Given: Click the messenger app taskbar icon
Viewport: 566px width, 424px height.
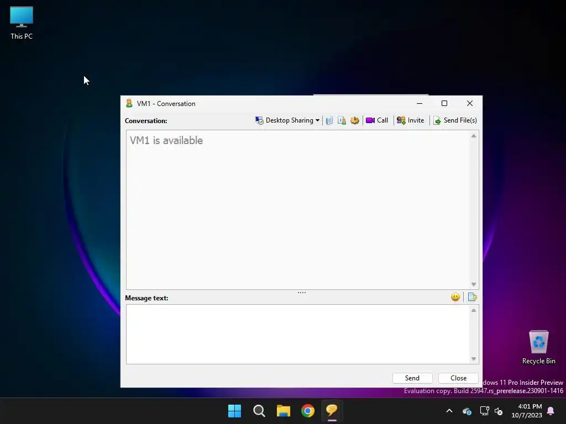Looking at the screenshot, I should [332, 411].
